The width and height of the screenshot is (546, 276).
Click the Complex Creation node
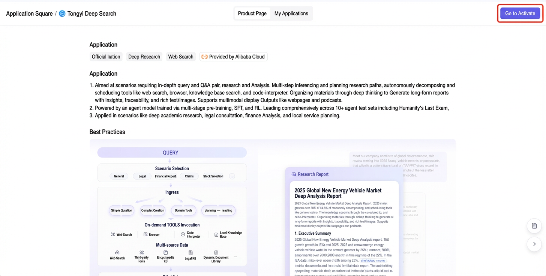(153, 210)
